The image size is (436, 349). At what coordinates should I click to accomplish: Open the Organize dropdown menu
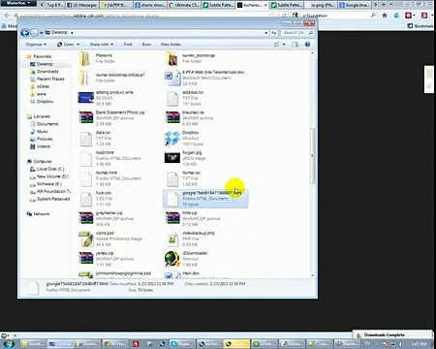tap(36, 45)
